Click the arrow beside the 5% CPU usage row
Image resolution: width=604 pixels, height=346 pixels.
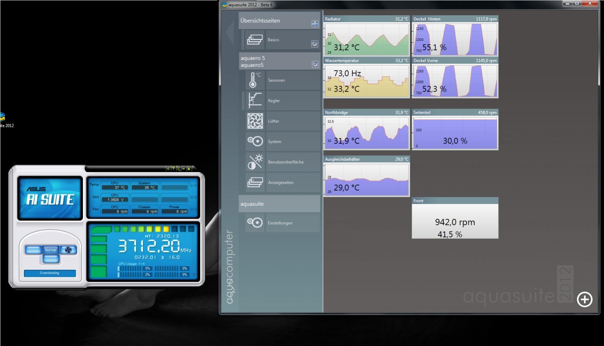point(194,268)
